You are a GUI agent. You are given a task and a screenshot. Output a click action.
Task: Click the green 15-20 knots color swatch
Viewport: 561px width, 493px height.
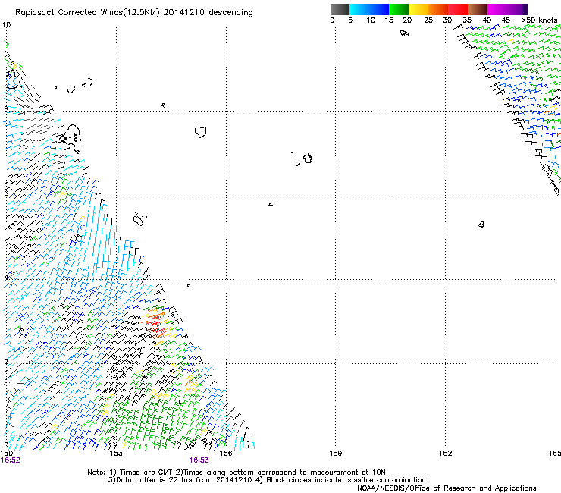pos(399,9)
